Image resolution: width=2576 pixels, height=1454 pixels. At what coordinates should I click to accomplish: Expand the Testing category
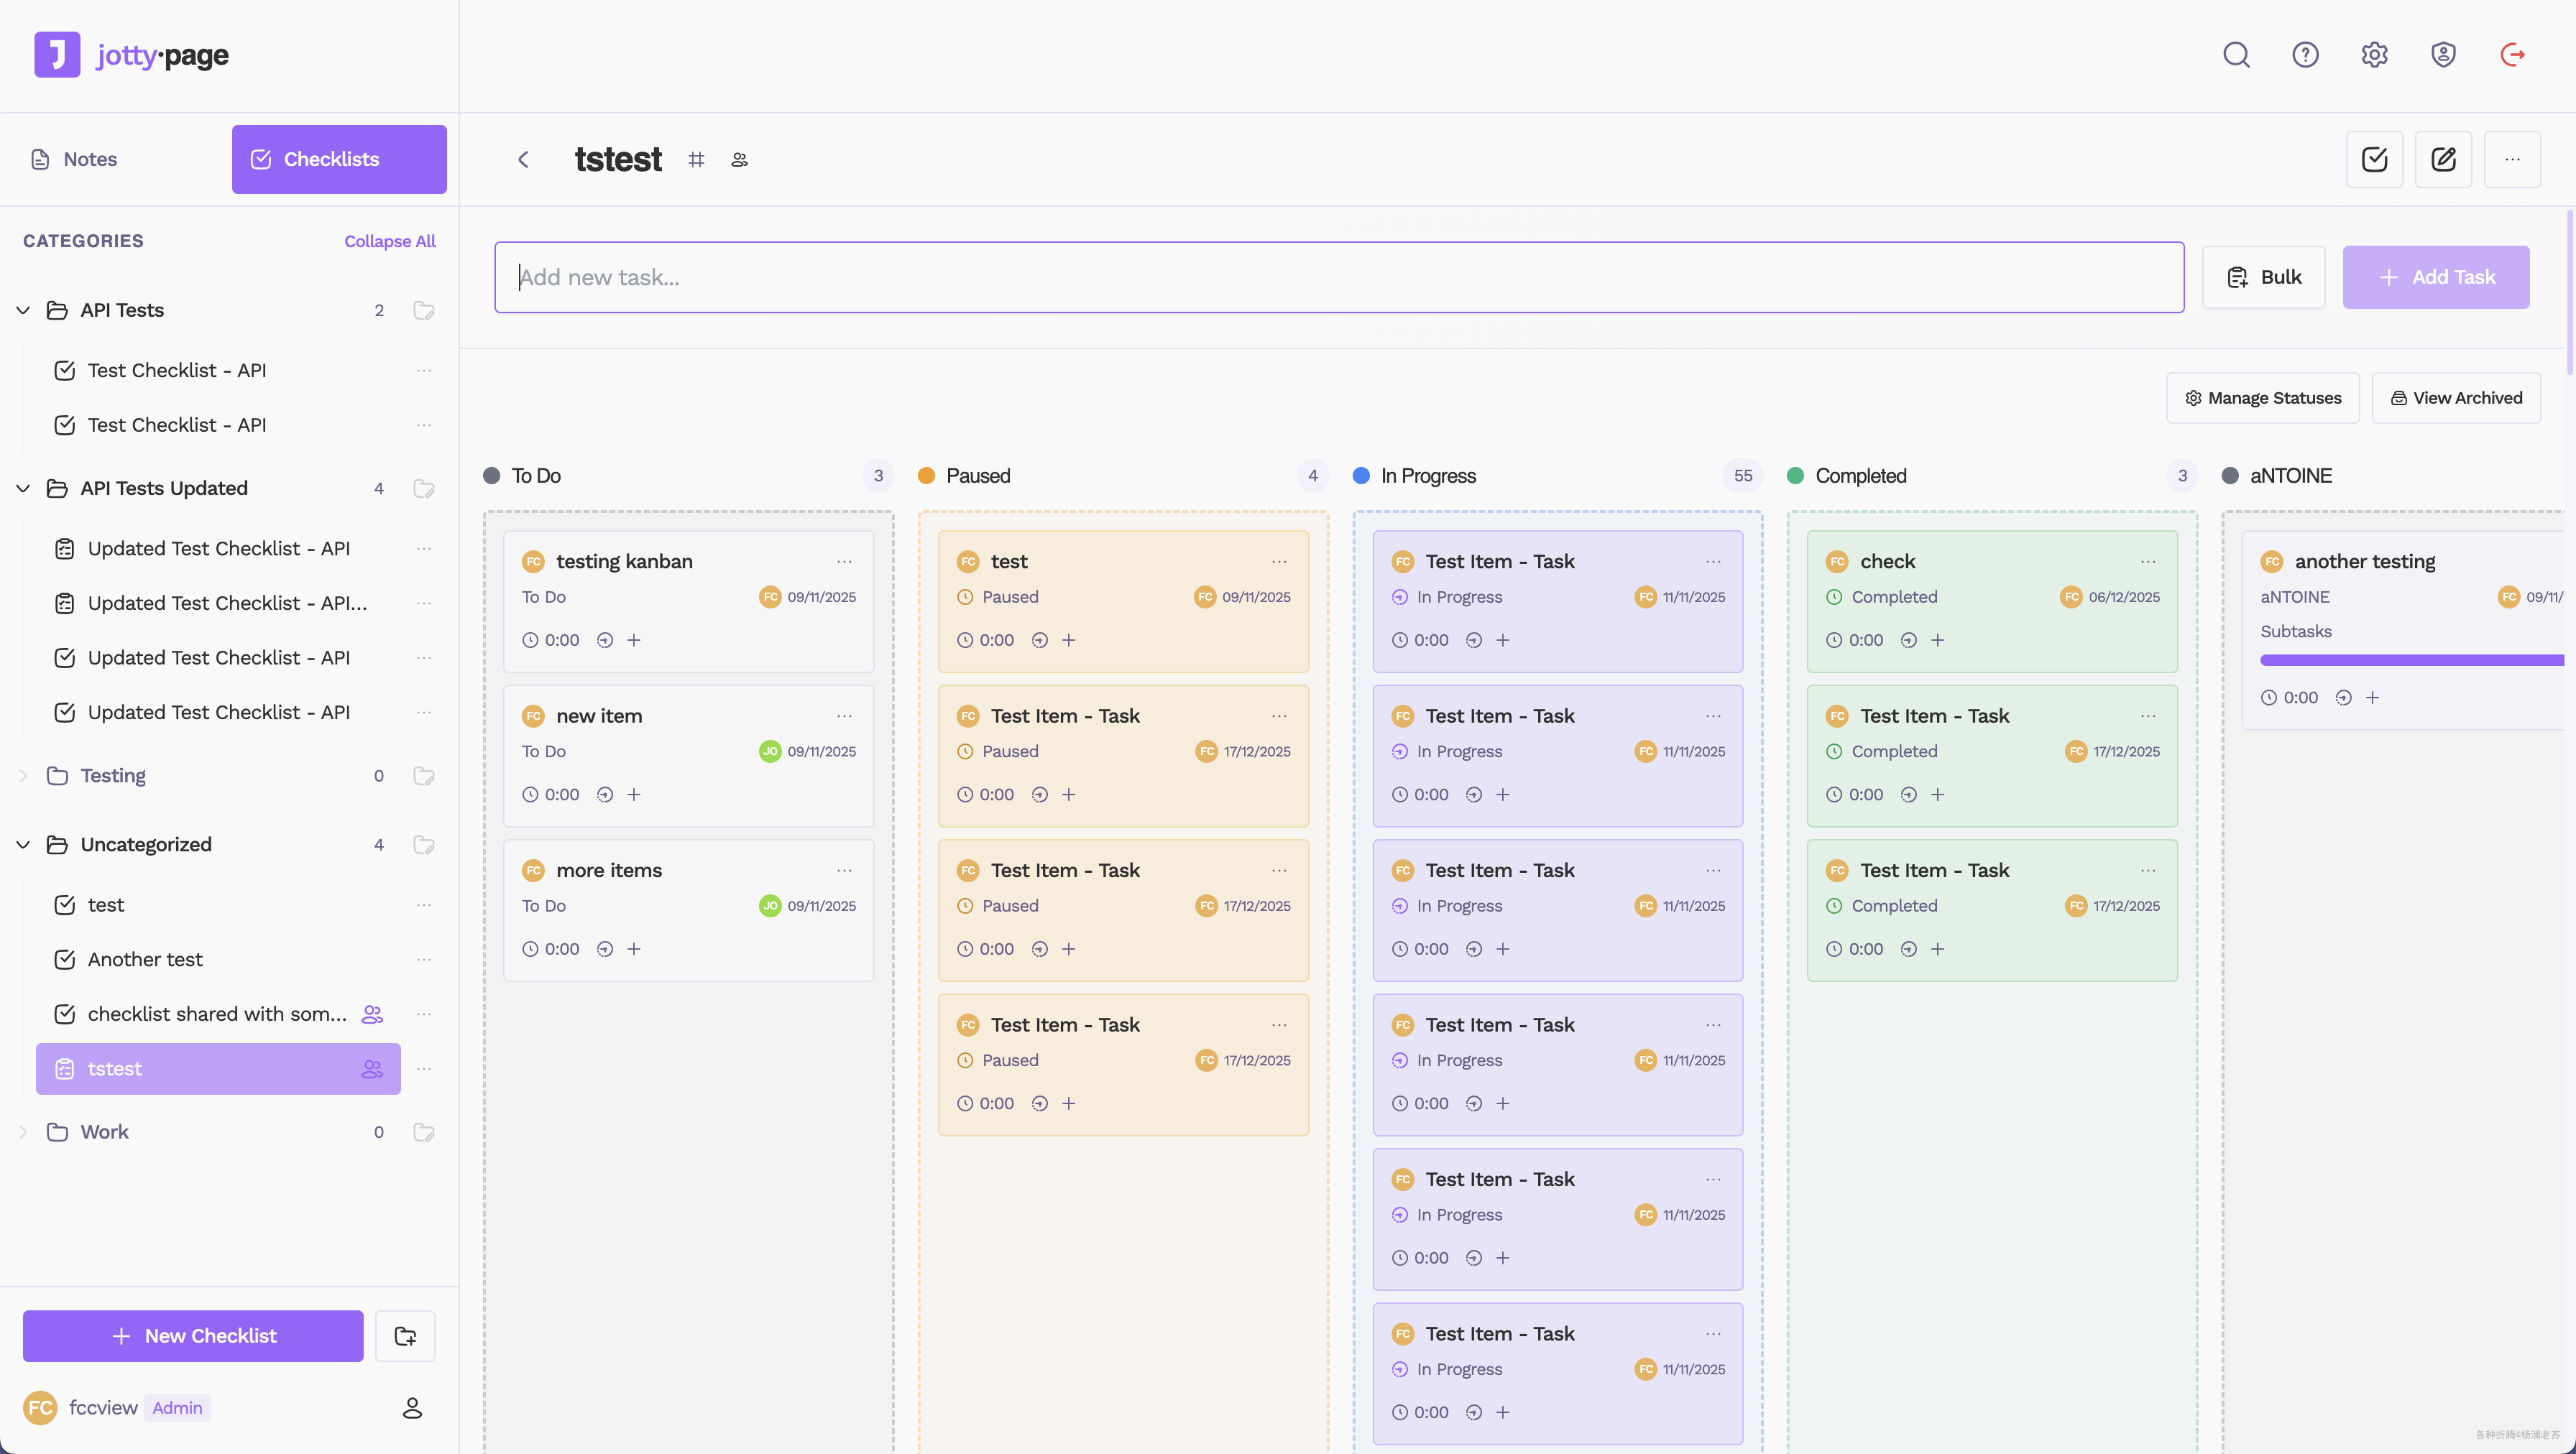[23, 777]
